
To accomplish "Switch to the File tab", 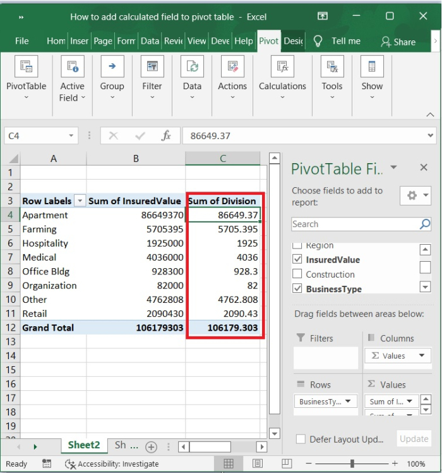I will [22, 41].
